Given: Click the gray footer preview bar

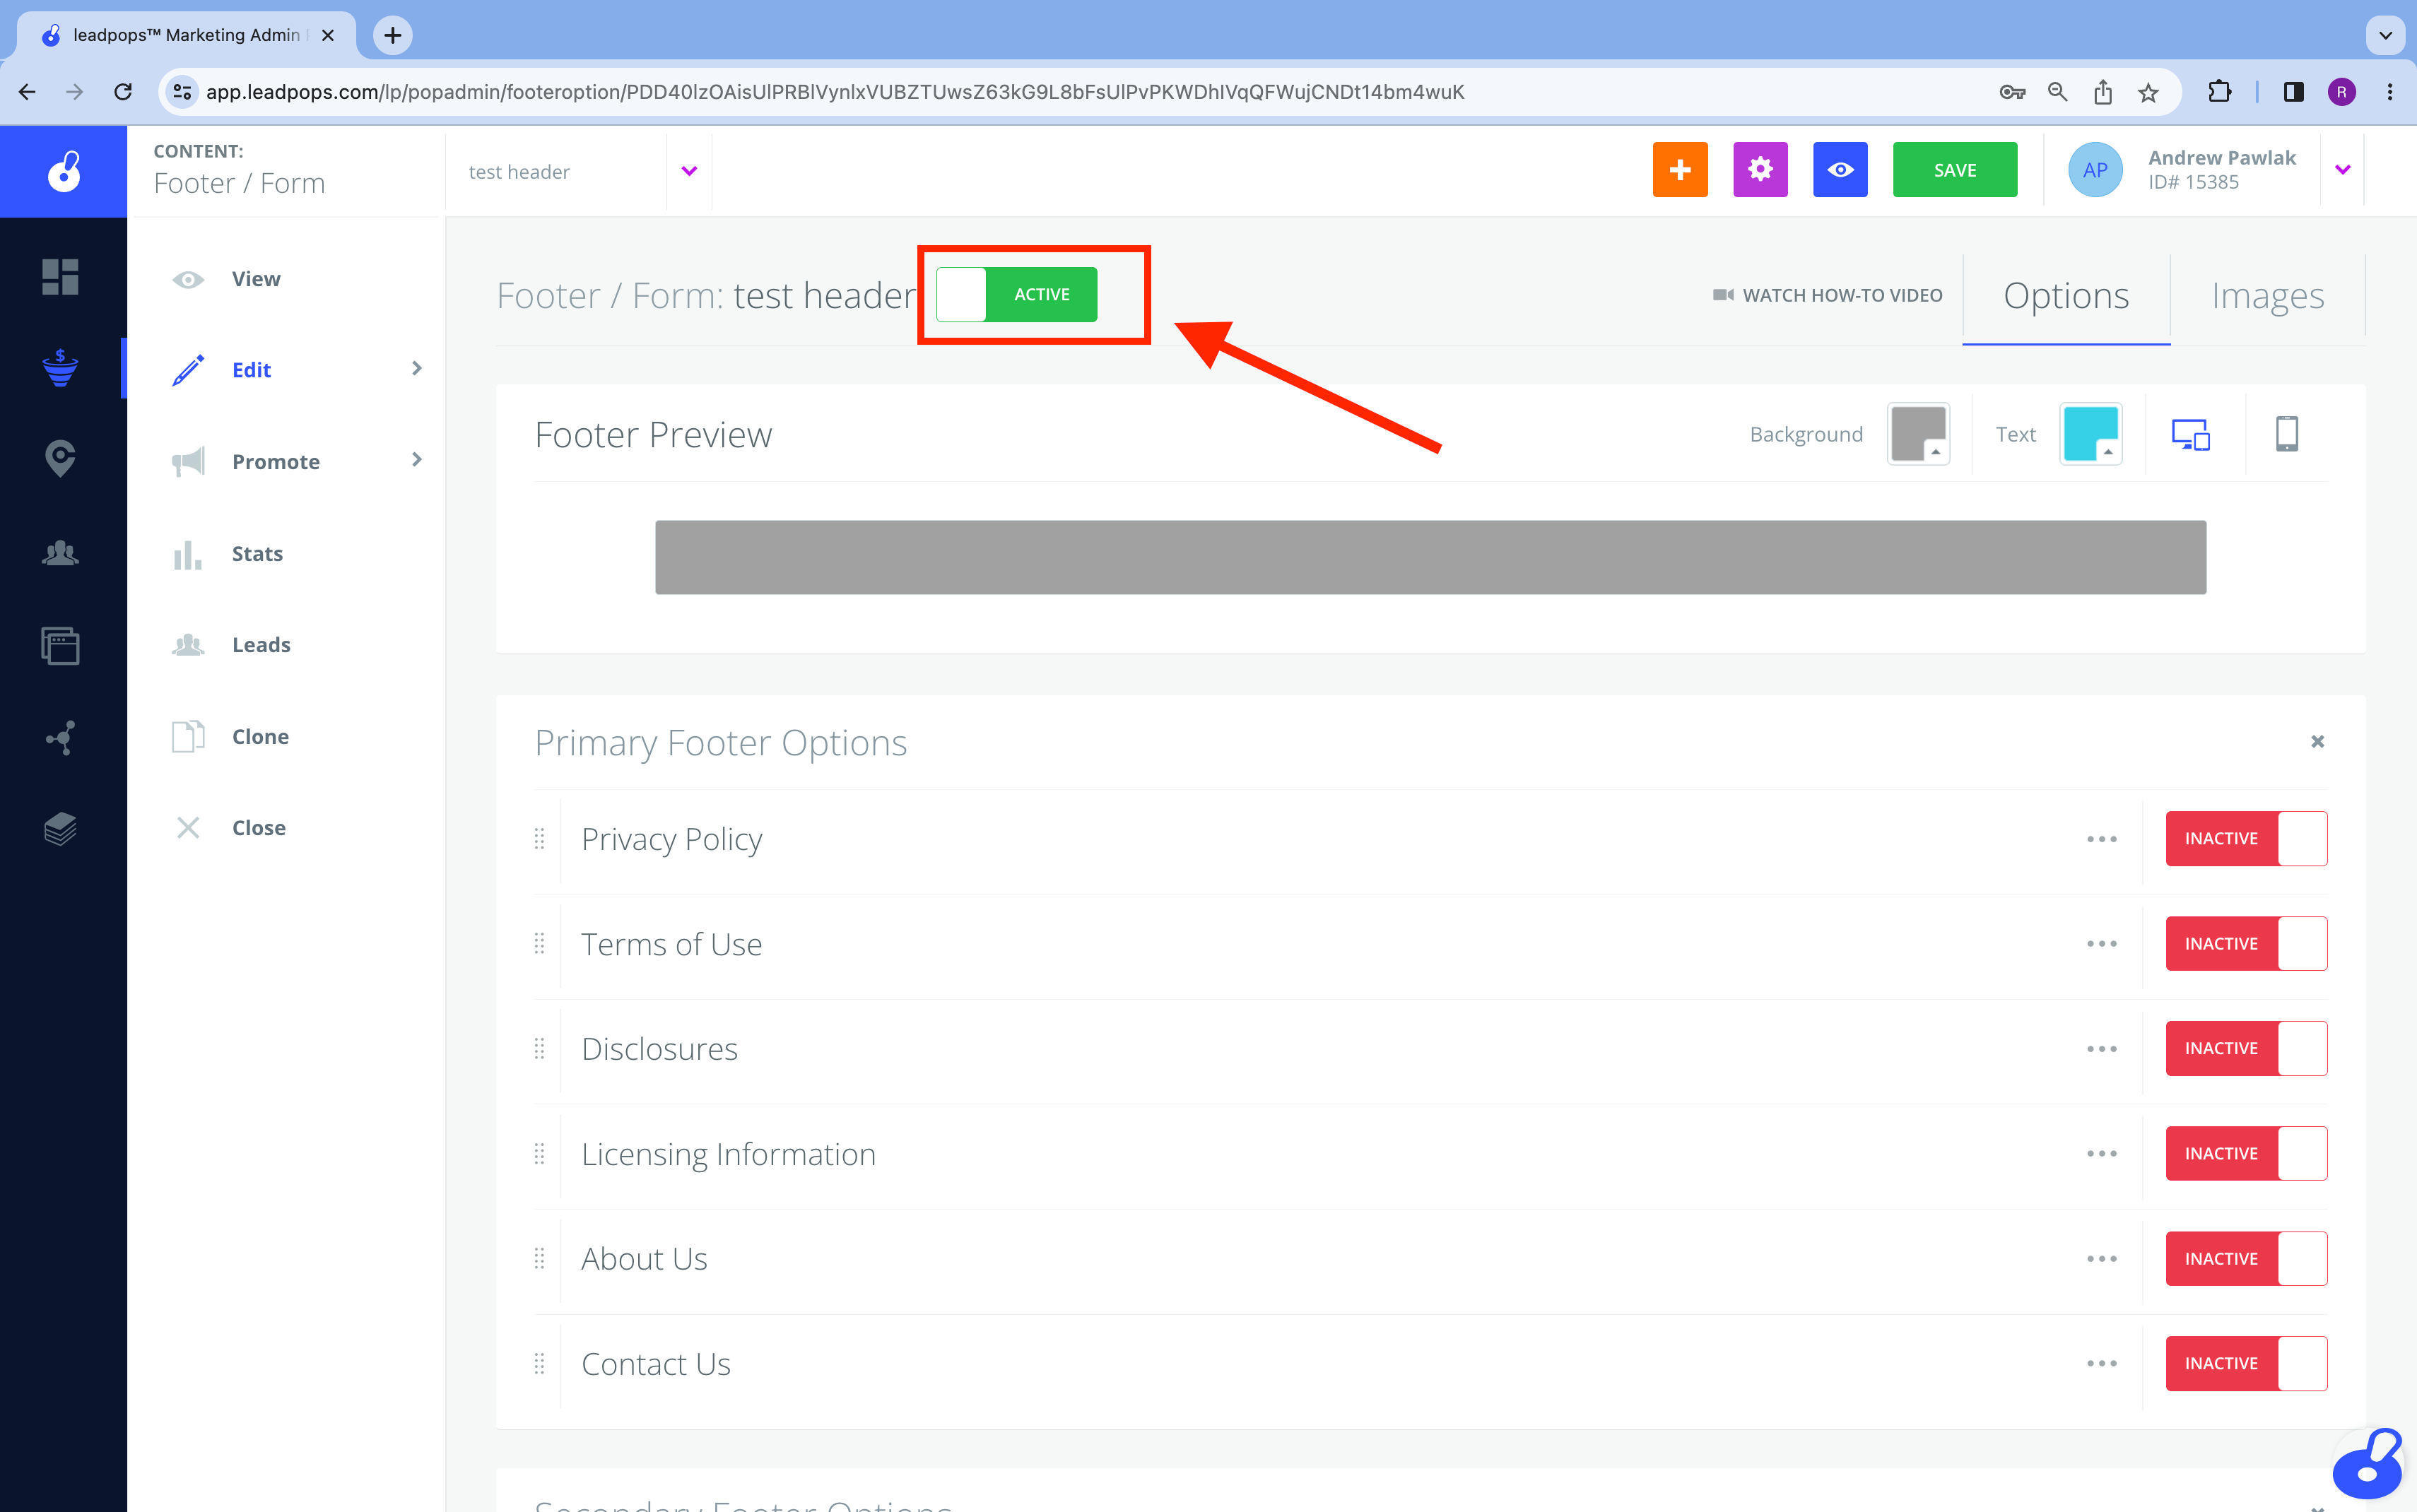Looking at the screenshot, I should pyautogui.click(x=1430, y=557).
